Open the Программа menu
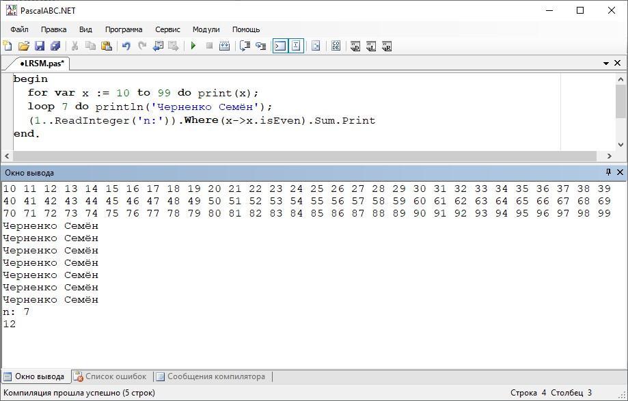 click(124, 29)
